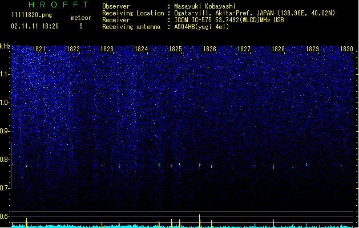
Task: Click the 1829 time axis marker
Action: coord(312,49)
